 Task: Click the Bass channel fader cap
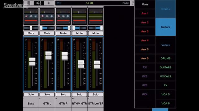32,62
